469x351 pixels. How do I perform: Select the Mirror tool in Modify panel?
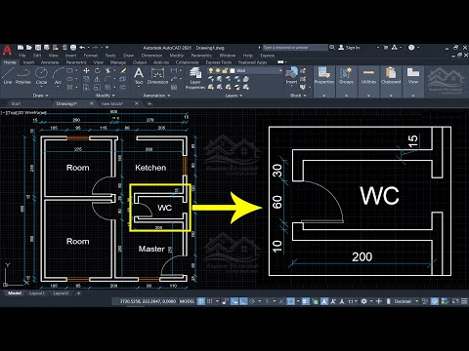[97, 79]
